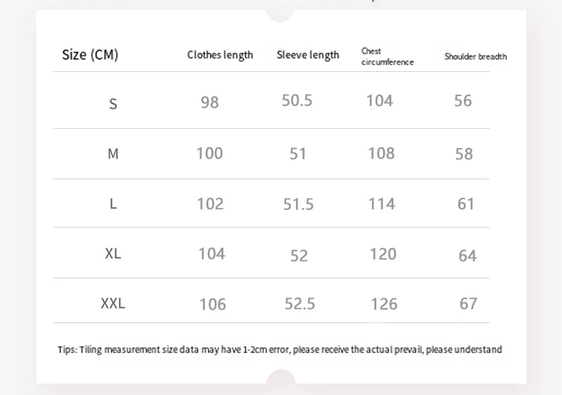The image size is (562, 395).
Task: Click the XL size row label
Action: click(113, 253)
